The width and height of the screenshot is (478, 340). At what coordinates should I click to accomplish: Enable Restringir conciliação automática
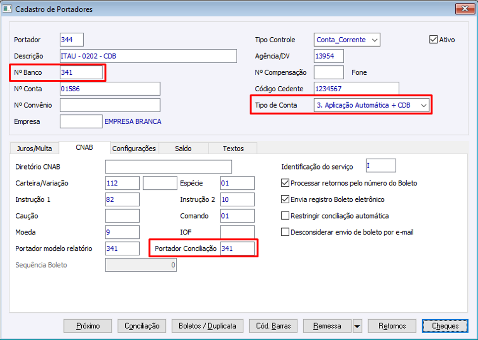click(285, 216)
